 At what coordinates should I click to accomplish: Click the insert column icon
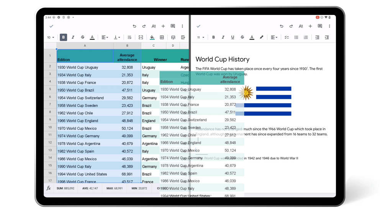(183, 37)
